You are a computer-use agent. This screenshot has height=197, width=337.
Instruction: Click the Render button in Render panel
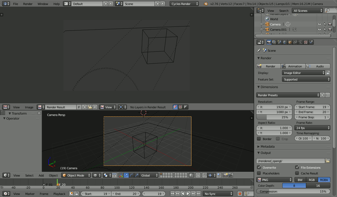[268, 66]
